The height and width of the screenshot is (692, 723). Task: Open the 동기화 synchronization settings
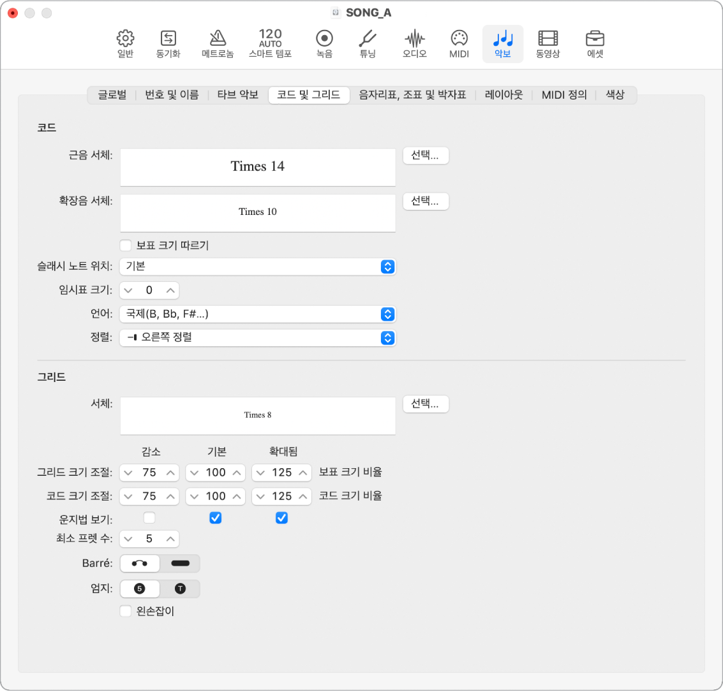(168, 43)
